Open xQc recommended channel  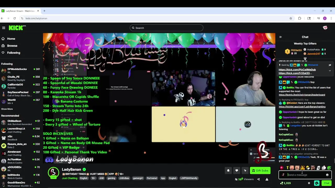click(20, 138)
